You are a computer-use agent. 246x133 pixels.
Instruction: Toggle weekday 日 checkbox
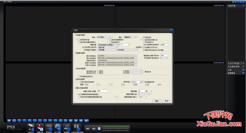(x=86, y=85)
